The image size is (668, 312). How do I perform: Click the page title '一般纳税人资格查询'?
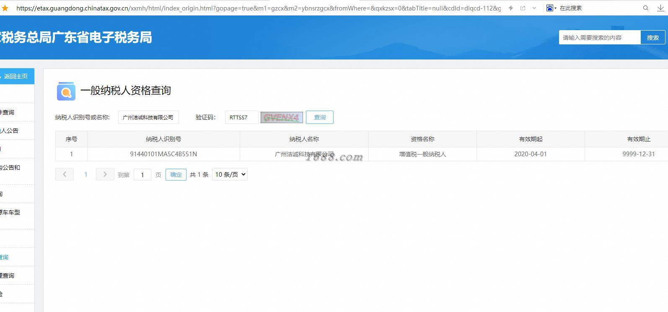click(126, 90)
